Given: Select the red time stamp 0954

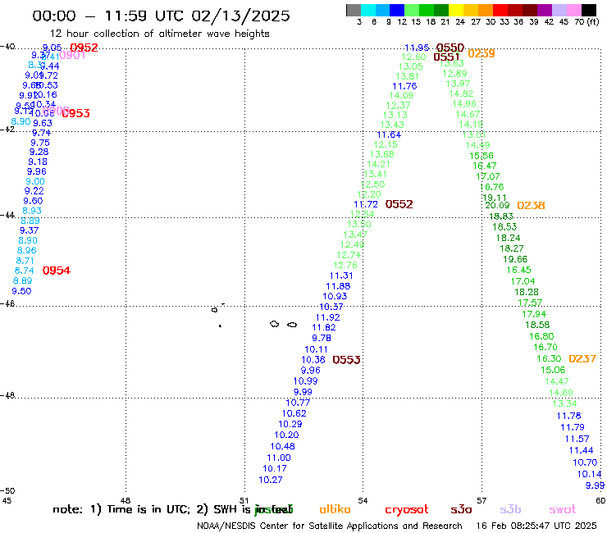Looking at the screenshot, I should [57, 270].
